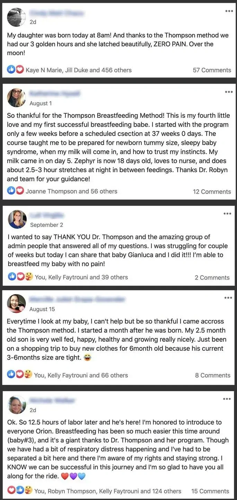Click the reaction icons on the Gianluca post

tap(20, 277)
